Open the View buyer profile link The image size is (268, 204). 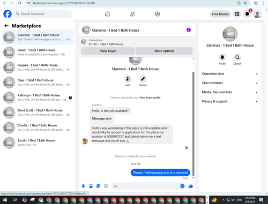pos(150,97)
